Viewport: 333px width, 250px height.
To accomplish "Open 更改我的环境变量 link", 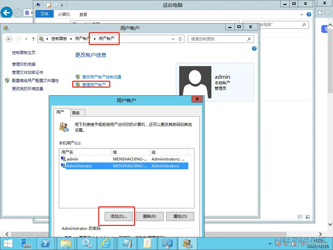I will (28, 89).
